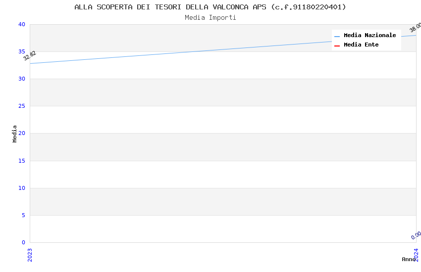The width and height of the screenshot is (421, 272).
Task: Click the 32.82 data label
Action: 30,56
